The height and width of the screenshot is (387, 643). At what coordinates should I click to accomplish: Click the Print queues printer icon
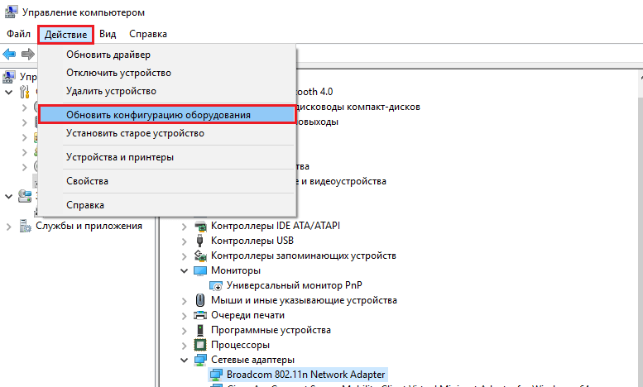200,315
